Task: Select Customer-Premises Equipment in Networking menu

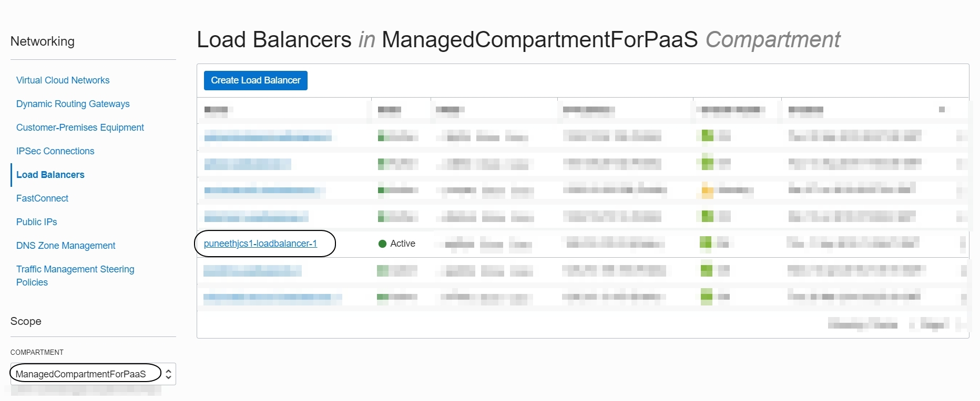Action: click(80, 128)
